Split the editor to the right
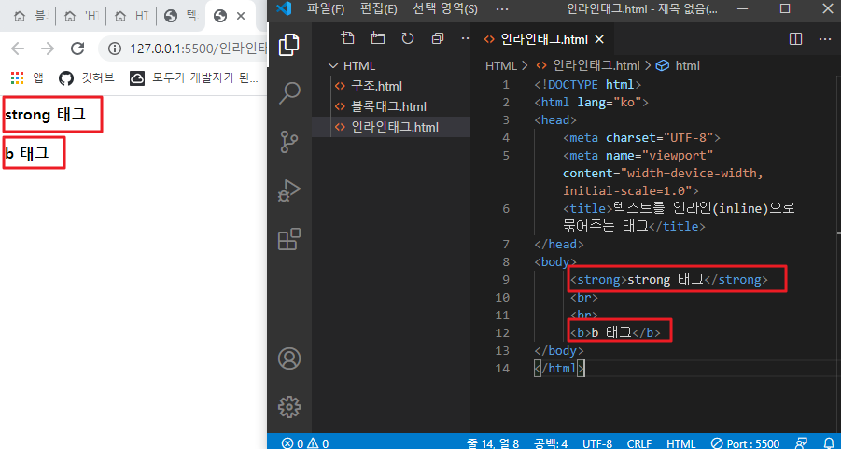Screen dimensions: 841x449 (x=796, y=38)
